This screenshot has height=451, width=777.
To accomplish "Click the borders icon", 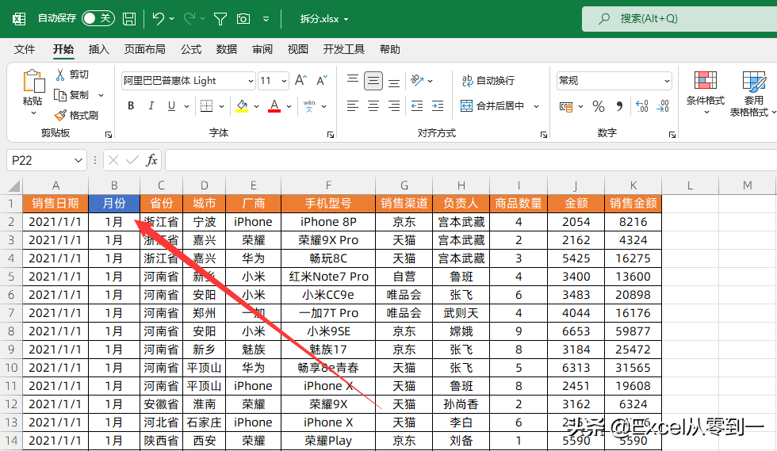I will (207, 105).
